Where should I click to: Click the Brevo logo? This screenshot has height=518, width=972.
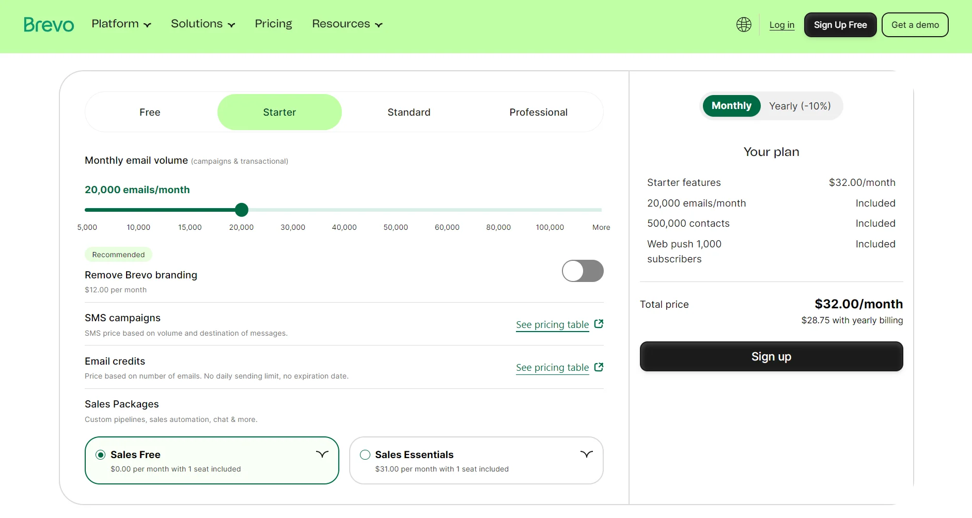coord(49,25)
